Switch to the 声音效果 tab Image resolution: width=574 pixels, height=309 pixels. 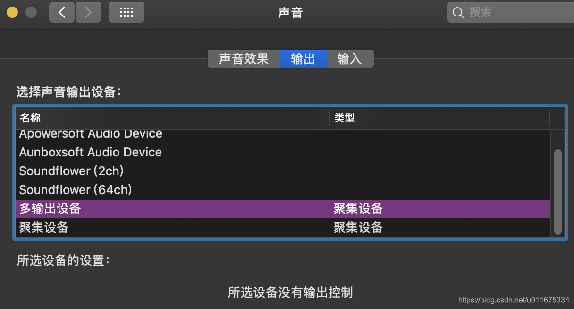point(244,59)
